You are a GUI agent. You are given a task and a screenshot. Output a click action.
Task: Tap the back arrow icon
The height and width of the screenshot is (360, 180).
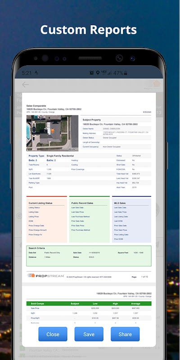click(25, 85)
